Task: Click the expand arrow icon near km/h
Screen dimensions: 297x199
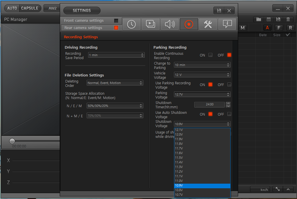Action: (x=278, y=189)
